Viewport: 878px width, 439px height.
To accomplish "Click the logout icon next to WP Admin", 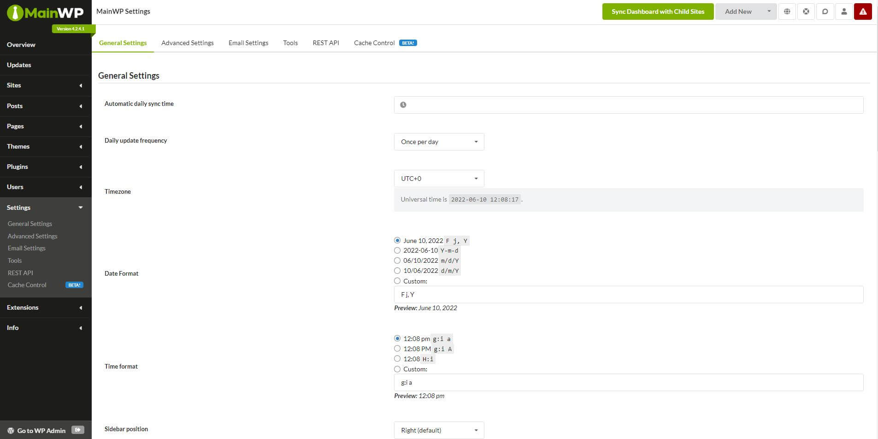I will [x=78, y=430].
